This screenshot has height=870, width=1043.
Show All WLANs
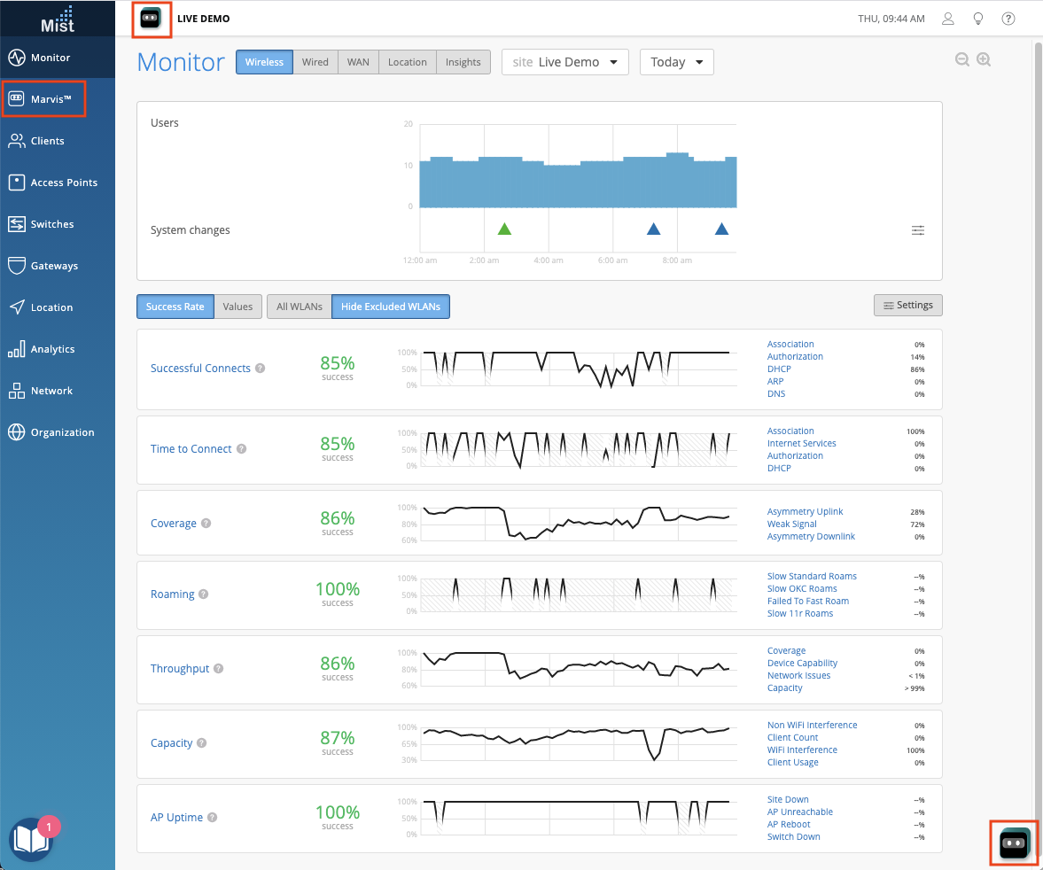click(x=300, y=307)
